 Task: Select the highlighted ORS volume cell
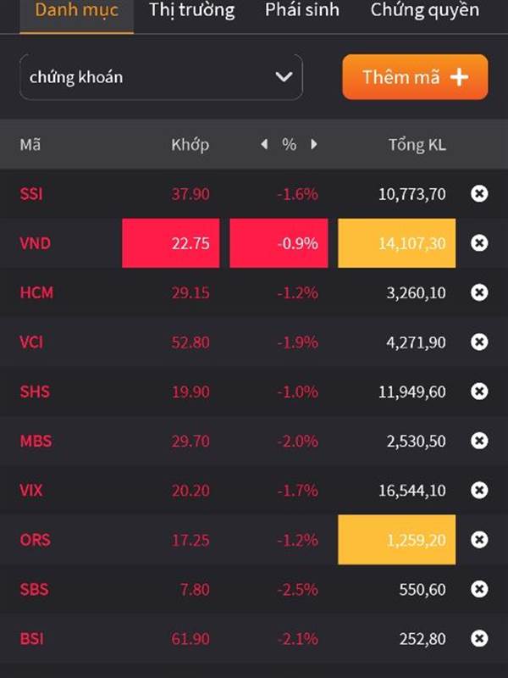396,540
